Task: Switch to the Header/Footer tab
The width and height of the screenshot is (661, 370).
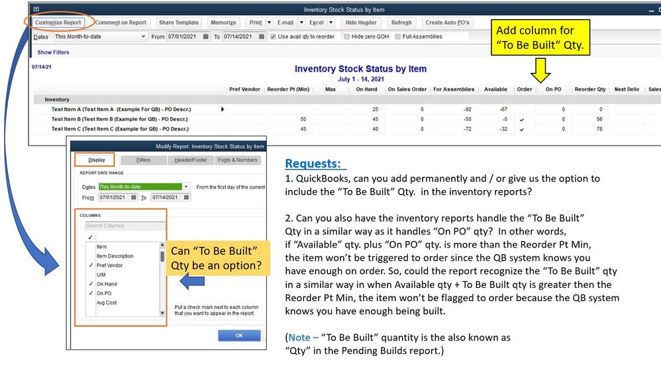Action: pyautogui.click(x=191, y=160)
